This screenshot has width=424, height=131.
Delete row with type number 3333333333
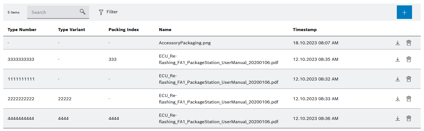tap(409, 59)
